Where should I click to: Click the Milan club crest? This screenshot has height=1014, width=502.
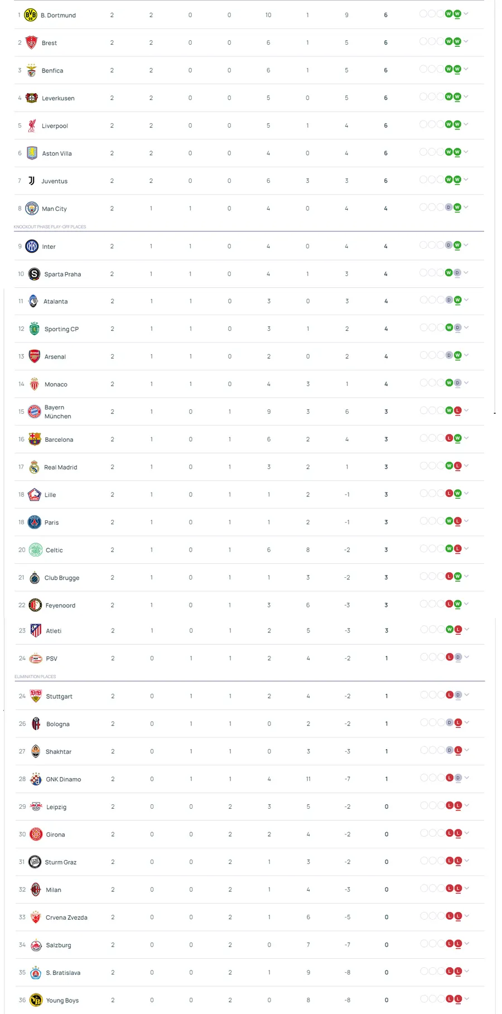point(36,890)
